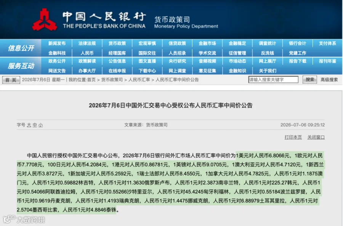Screen dimensions: 343x226
Task: Click the People's Bank of China red logo
Action: coord(45,20)
